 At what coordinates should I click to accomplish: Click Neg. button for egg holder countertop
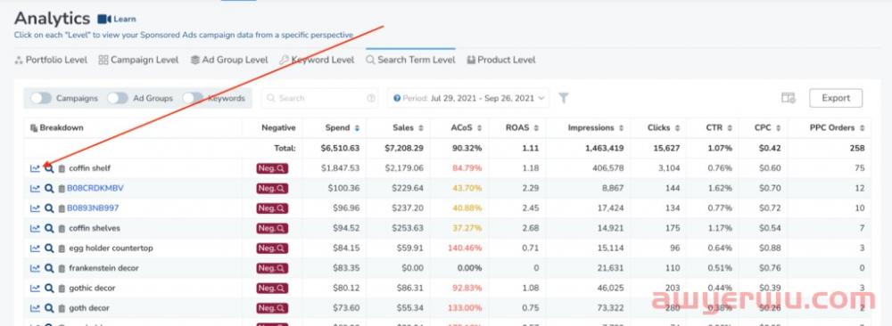272,249
